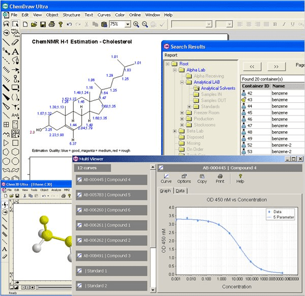The image size is (305, 296).
Task: Open the font size dropdown
Action: (230, 24)
